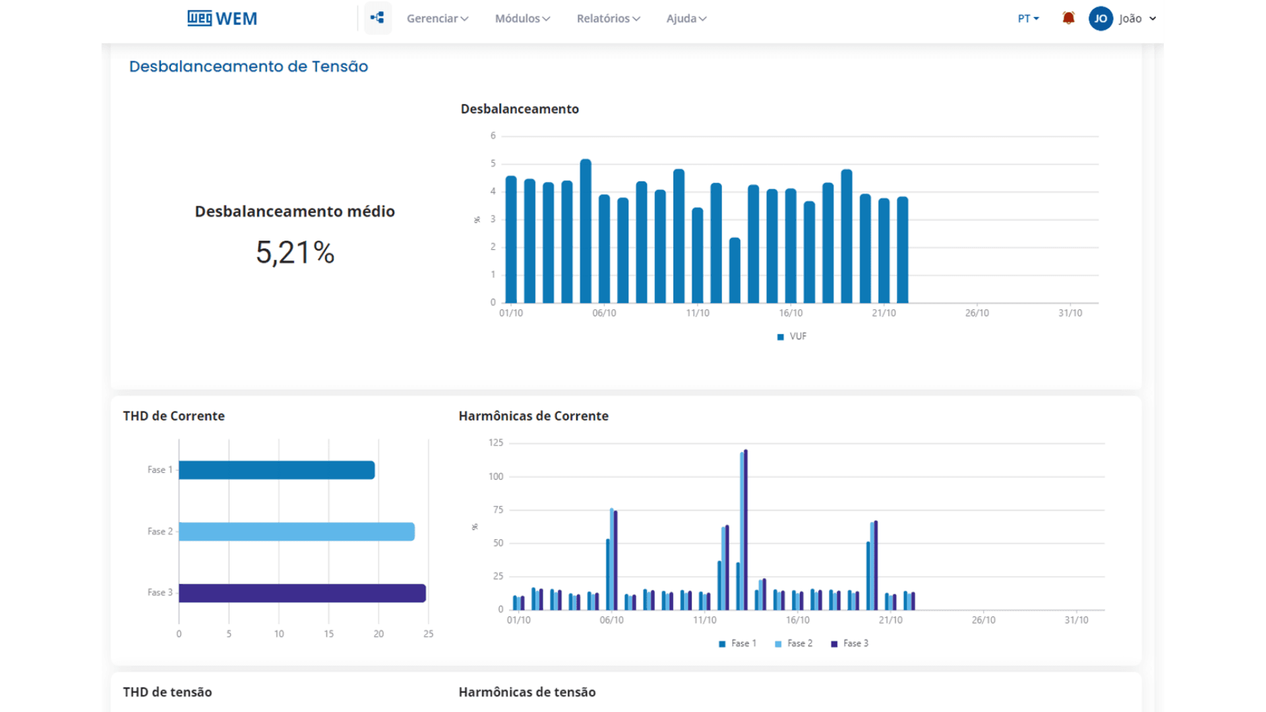Click the JO user avatar
Viewport: 1266px width, 712px height.
click(x=1100, y=18)
